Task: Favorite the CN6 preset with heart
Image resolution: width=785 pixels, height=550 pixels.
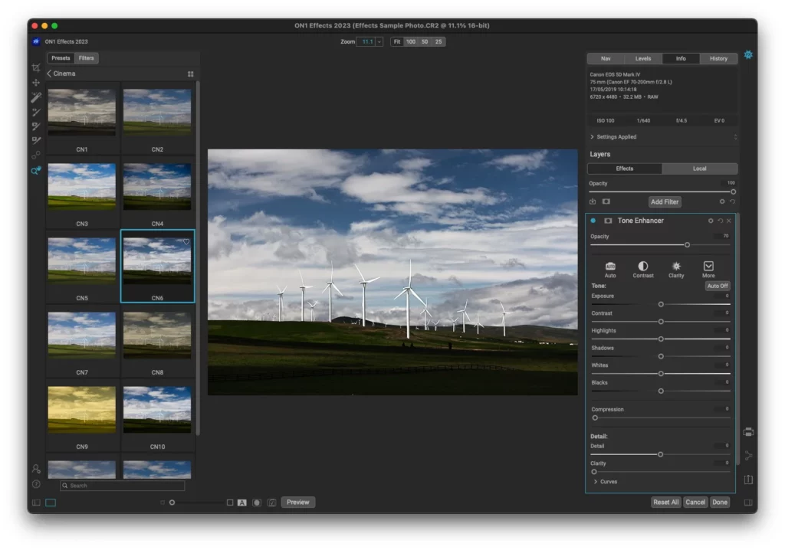Action: pyautogui.click(x=186, y=241)
